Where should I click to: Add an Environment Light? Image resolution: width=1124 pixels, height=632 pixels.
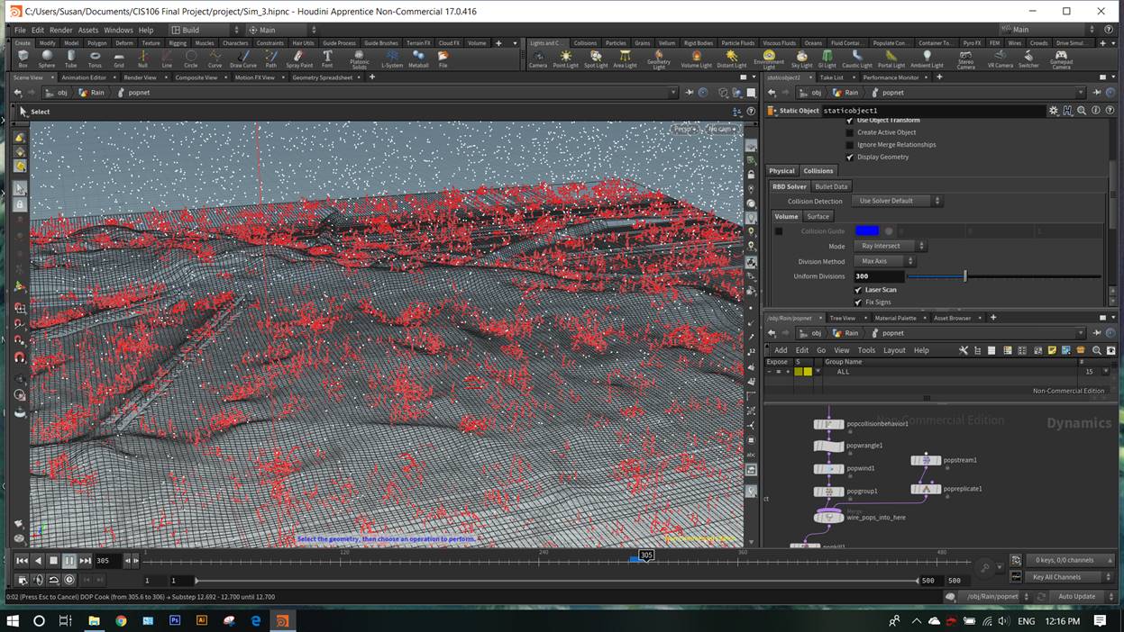click(x=769, y=59)
